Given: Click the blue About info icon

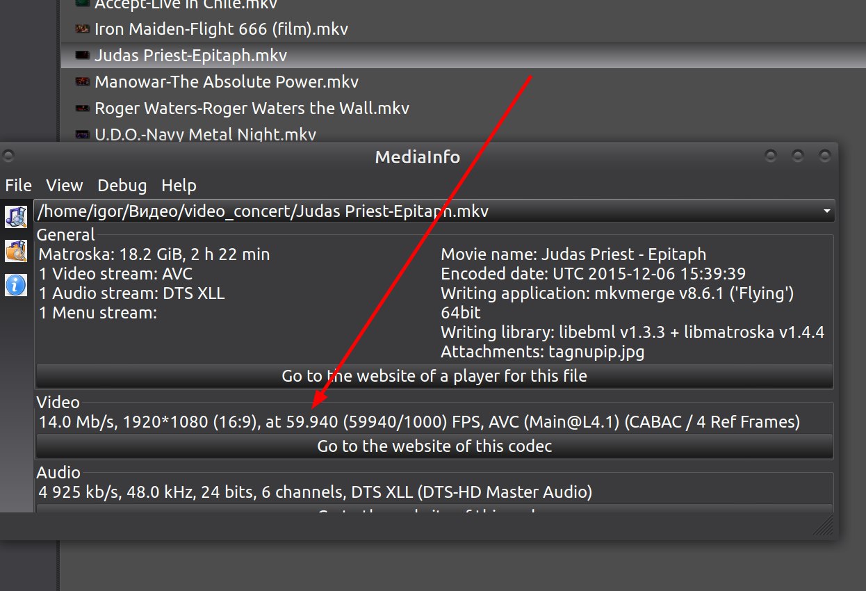Looking at the screenshot, I should [x=16, y=284].
